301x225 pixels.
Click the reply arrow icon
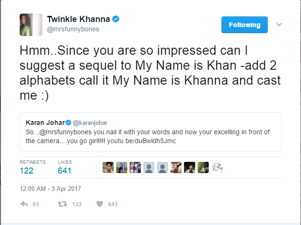(x=24, y=204)
